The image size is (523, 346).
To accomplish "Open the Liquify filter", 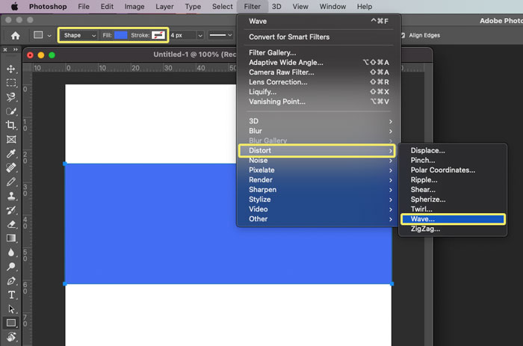I will [318, 92].
